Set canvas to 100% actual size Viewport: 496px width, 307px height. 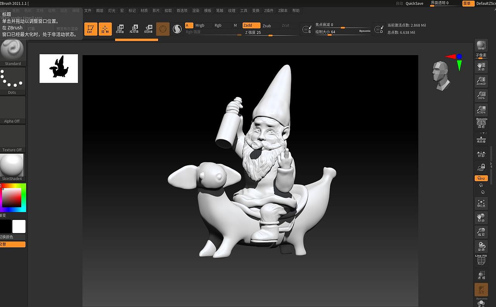[481, 95]
